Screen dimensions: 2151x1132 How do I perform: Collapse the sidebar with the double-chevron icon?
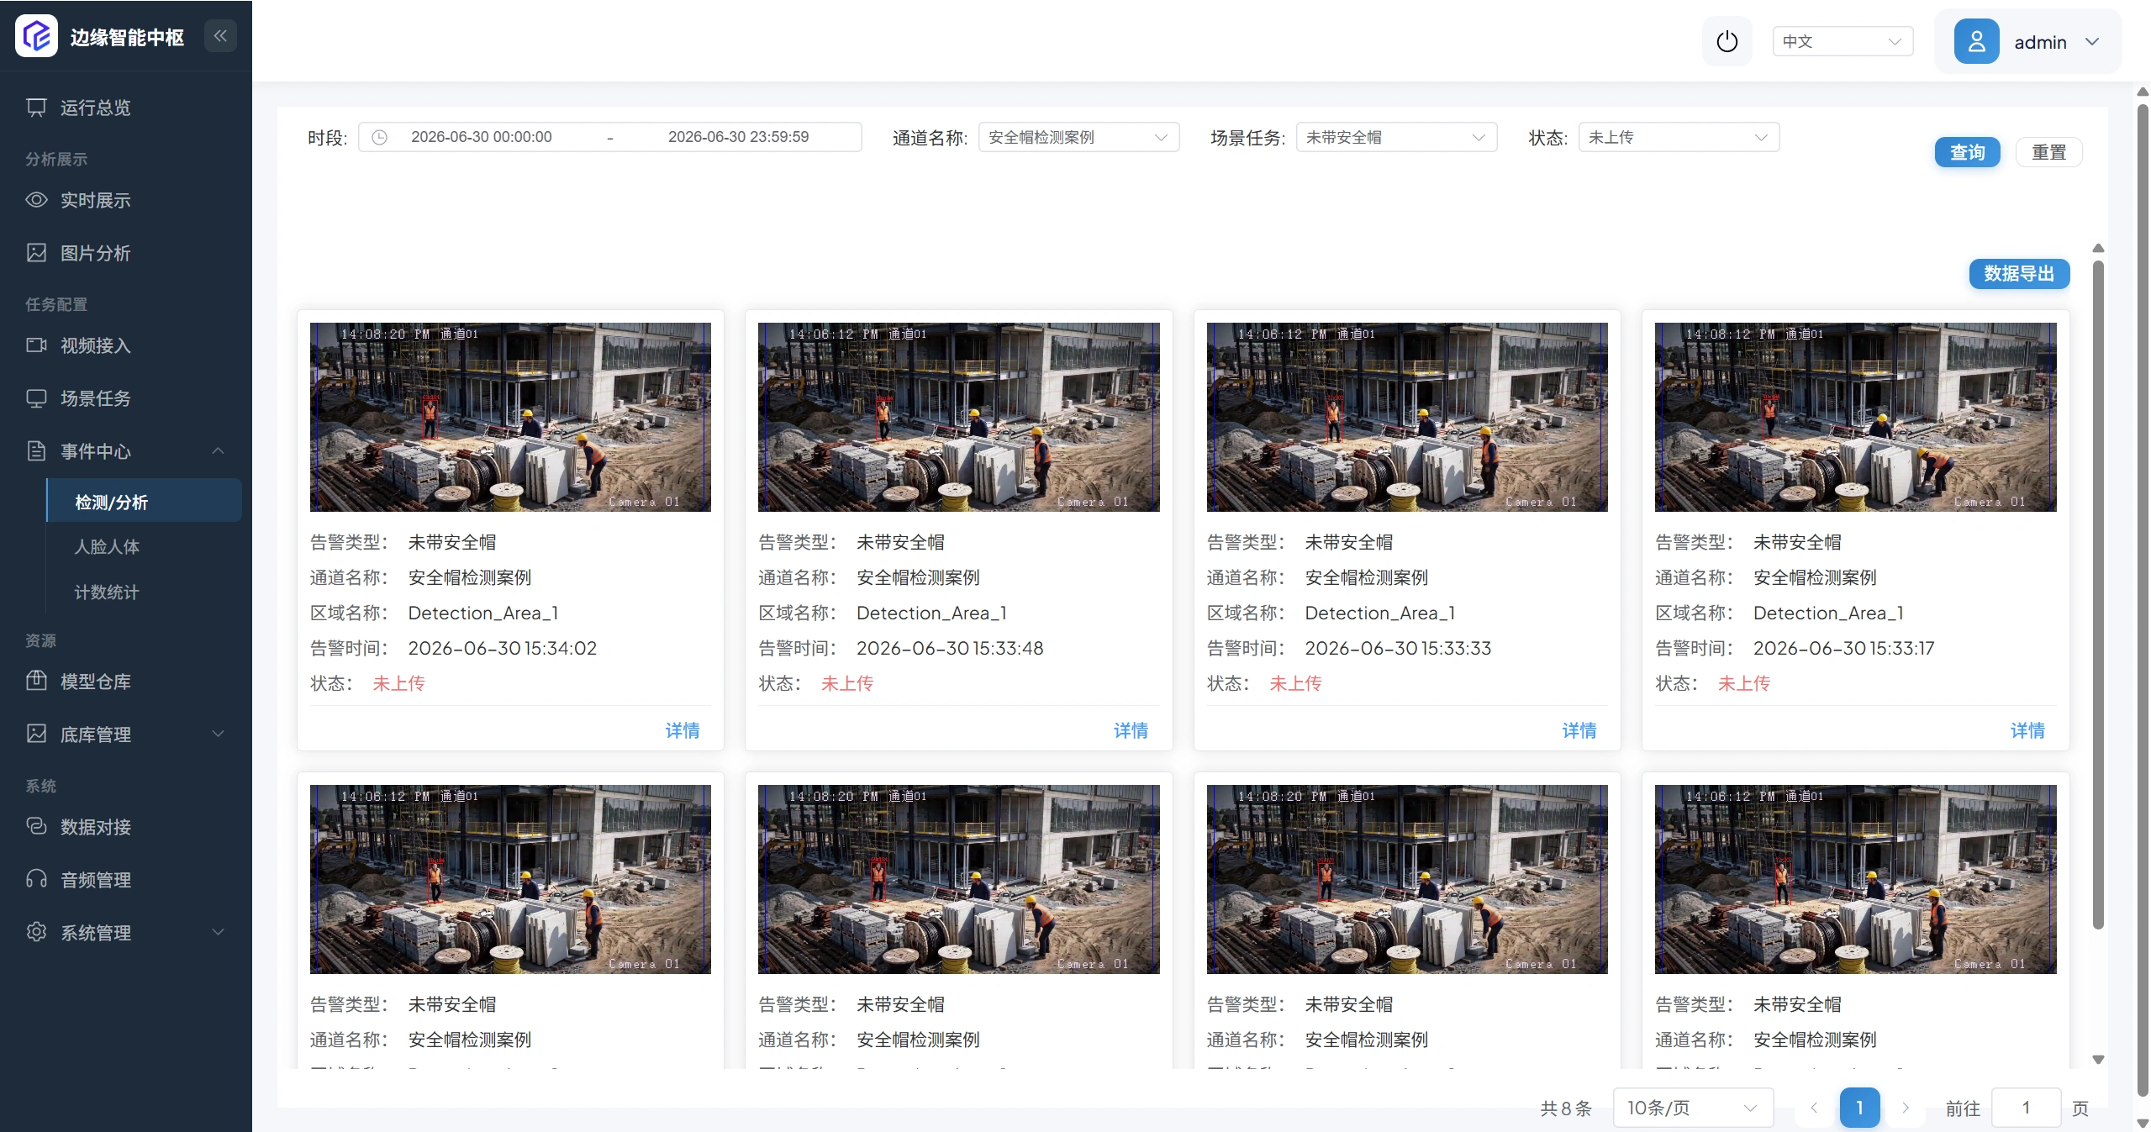[x=220, y=36]
